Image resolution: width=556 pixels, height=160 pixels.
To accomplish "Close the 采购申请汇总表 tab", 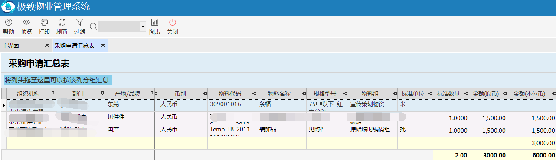I will (x=103, y=46).
